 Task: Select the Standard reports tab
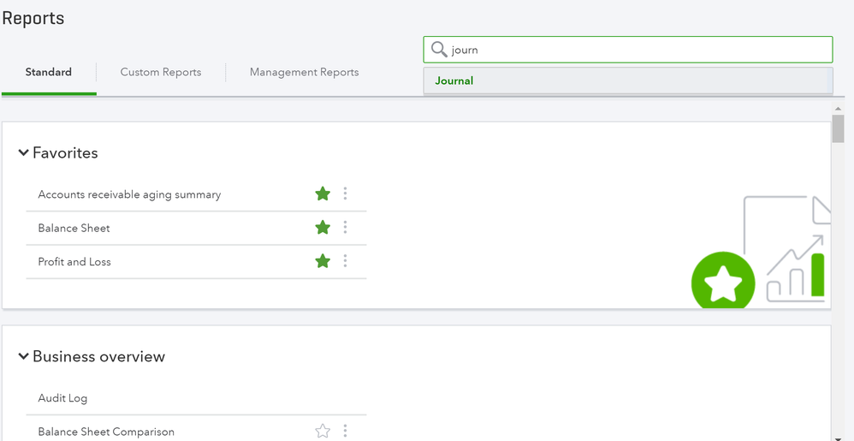pyautogui.click(x=49, y=73)
